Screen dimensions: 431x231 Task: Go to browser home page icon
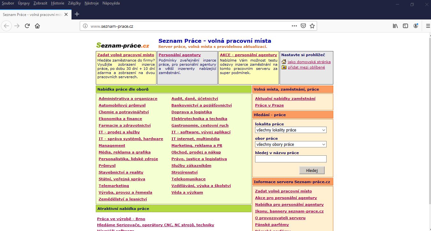point(37,26)
